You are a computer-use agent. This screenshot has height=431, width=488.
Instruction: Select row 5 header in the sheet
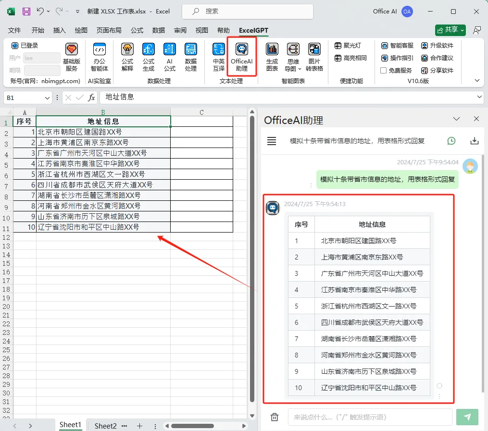[6, 164]
